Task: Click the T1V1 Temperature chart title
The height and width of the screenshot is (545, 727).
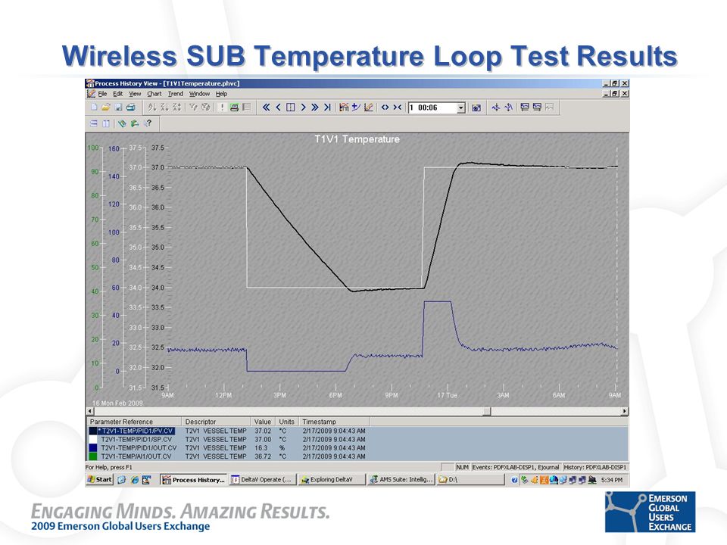Action: 357,139
